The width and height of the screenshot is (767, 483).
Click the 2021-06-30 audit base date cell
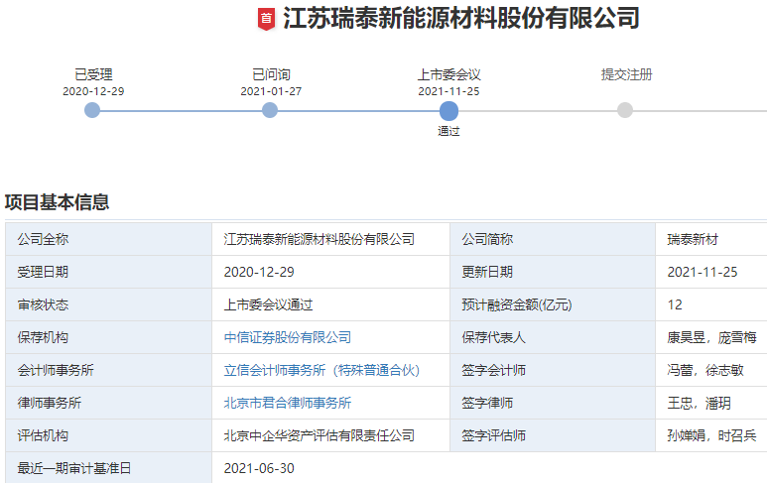click(259, 468)
